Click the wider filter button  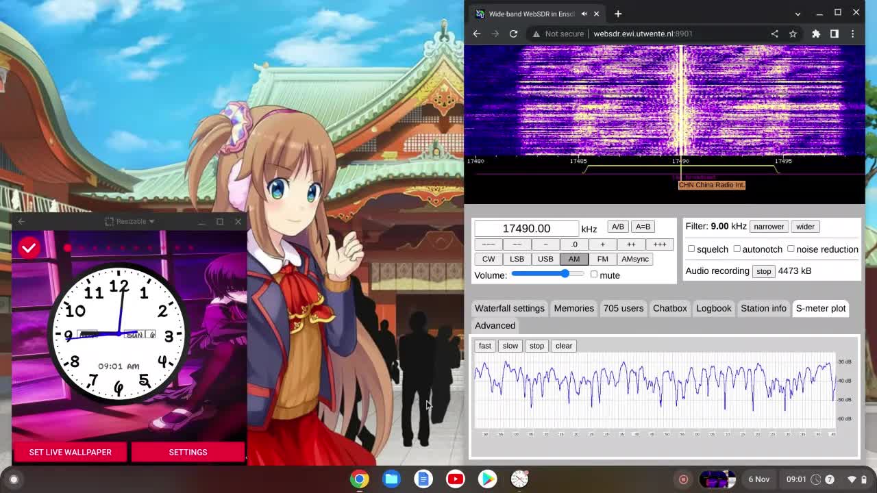(x=805, y=227)
